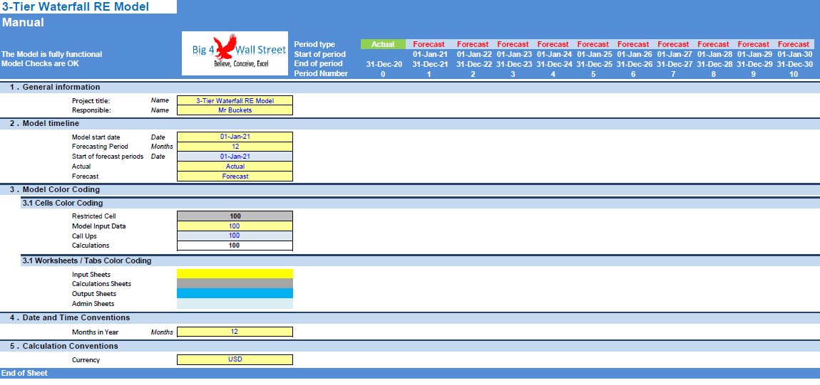The image size is (820, 385).
Task: Click the end date 31-Dec-25
Action: (595, 64)
